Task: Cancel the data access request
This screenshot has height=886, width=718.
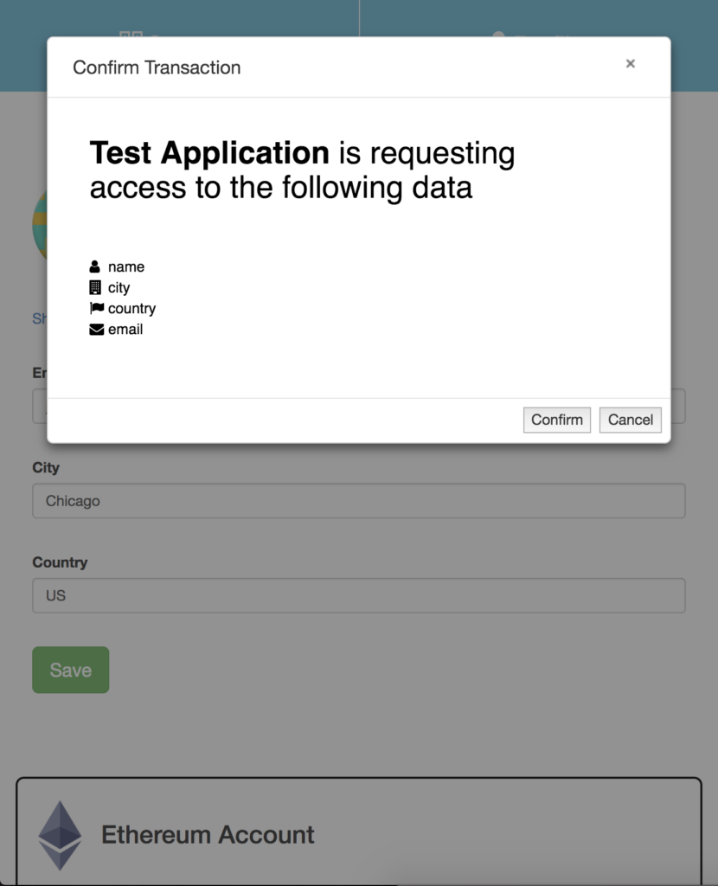Action: (x=630, y=420)
